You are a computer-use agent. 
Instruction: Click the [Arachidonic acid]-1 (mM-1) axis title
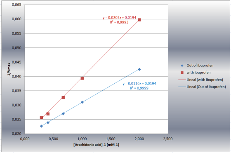click(x=96, y=145)
